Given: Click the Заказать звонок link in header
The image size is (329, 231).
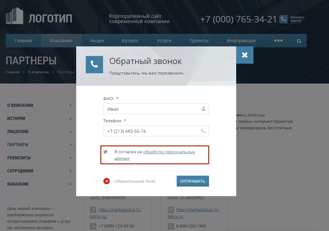Looking at the screenshot, I should (297, 19).
